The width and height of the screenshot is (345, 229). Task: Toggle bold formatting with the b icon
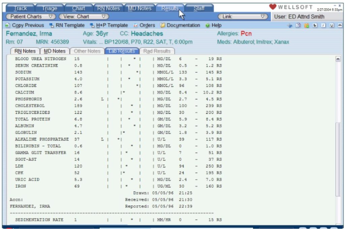[316, 25]
